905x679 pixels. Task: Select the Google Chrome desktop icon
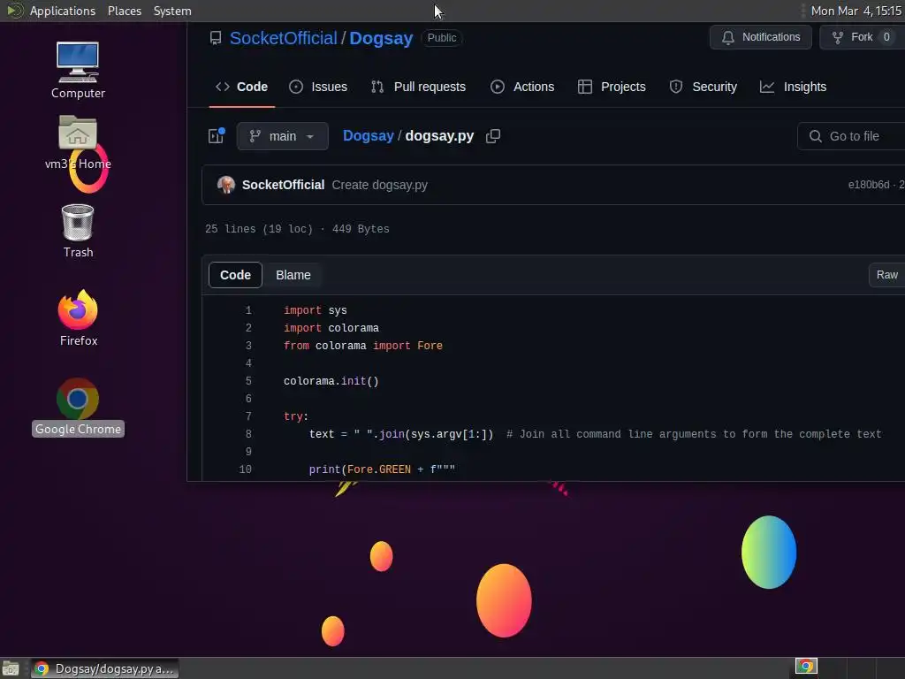coord(78,407)
